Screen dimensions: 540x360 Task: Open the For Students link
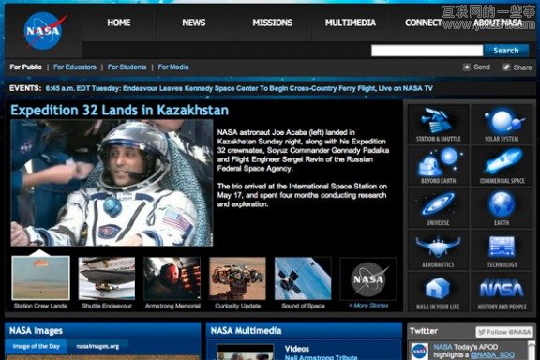point(127,67)
